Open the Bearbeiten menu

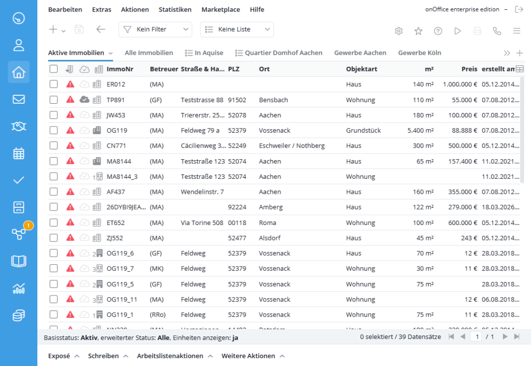coord(65,9)
